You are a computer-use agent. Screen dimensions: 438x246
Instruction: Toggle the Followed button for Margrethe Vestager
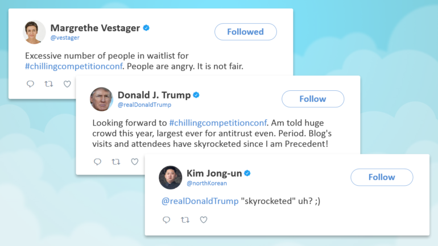[246, 32]
